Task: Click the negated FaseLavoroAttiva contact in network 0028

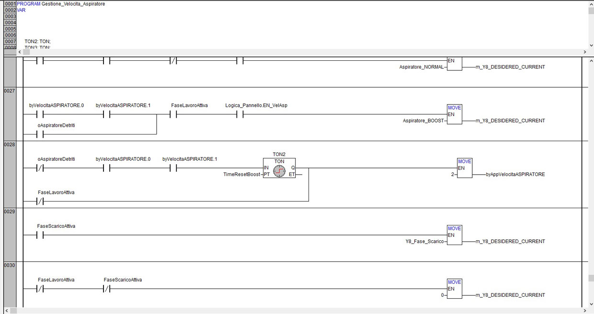Action: (x=40, y=202)
